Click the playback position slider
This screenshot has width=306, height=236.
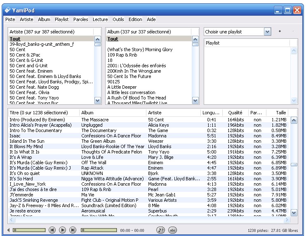click(99, 230)
